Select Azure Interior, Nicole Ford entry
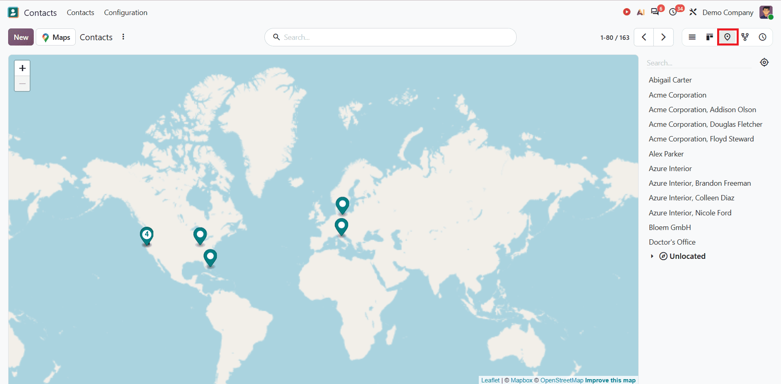Image resolution: width=781 pixels, height=384 pixels. [690, 213]
